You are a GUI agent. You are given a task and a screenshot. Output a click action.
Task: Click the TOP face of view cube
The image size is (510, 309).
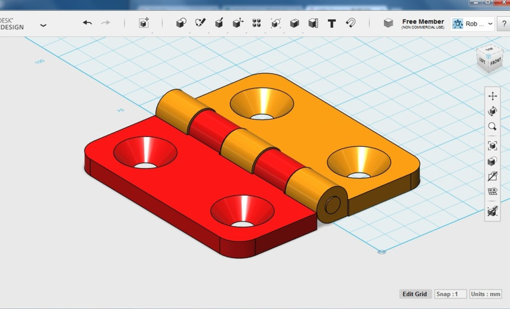pyautogui.click(x=489, y=49)
